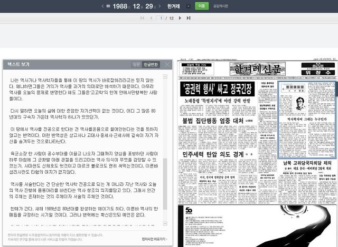
Task: Jump to the first page icon
Action: click(142, 18)
